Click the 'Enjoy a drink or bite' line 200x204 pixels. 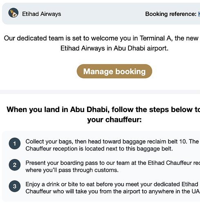pyautogui.click(x=112, y=184)
